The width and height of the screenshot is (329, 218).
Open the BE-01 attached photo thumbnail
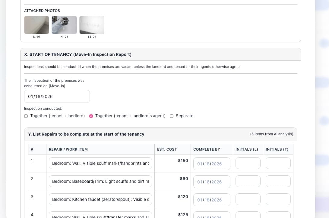[92, 25]
